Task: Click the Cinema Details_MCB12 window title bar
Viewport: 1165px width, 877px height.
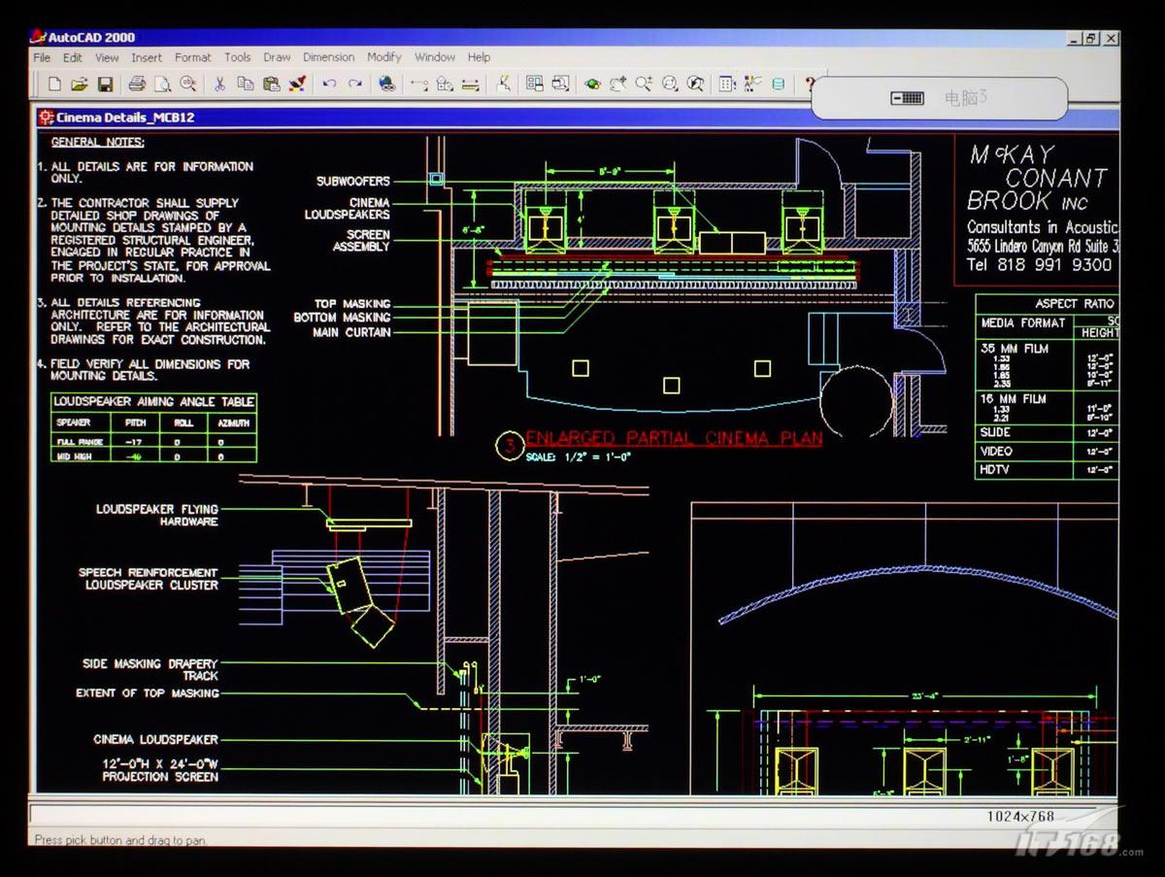Action: [577, 118]
